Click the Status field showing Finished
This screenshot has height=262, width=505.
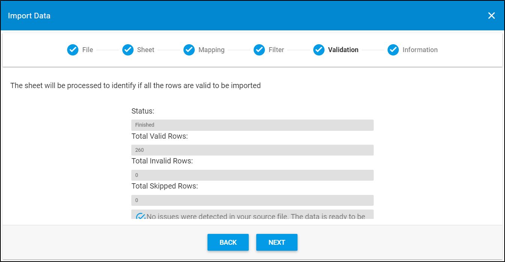tap(252, 125)
